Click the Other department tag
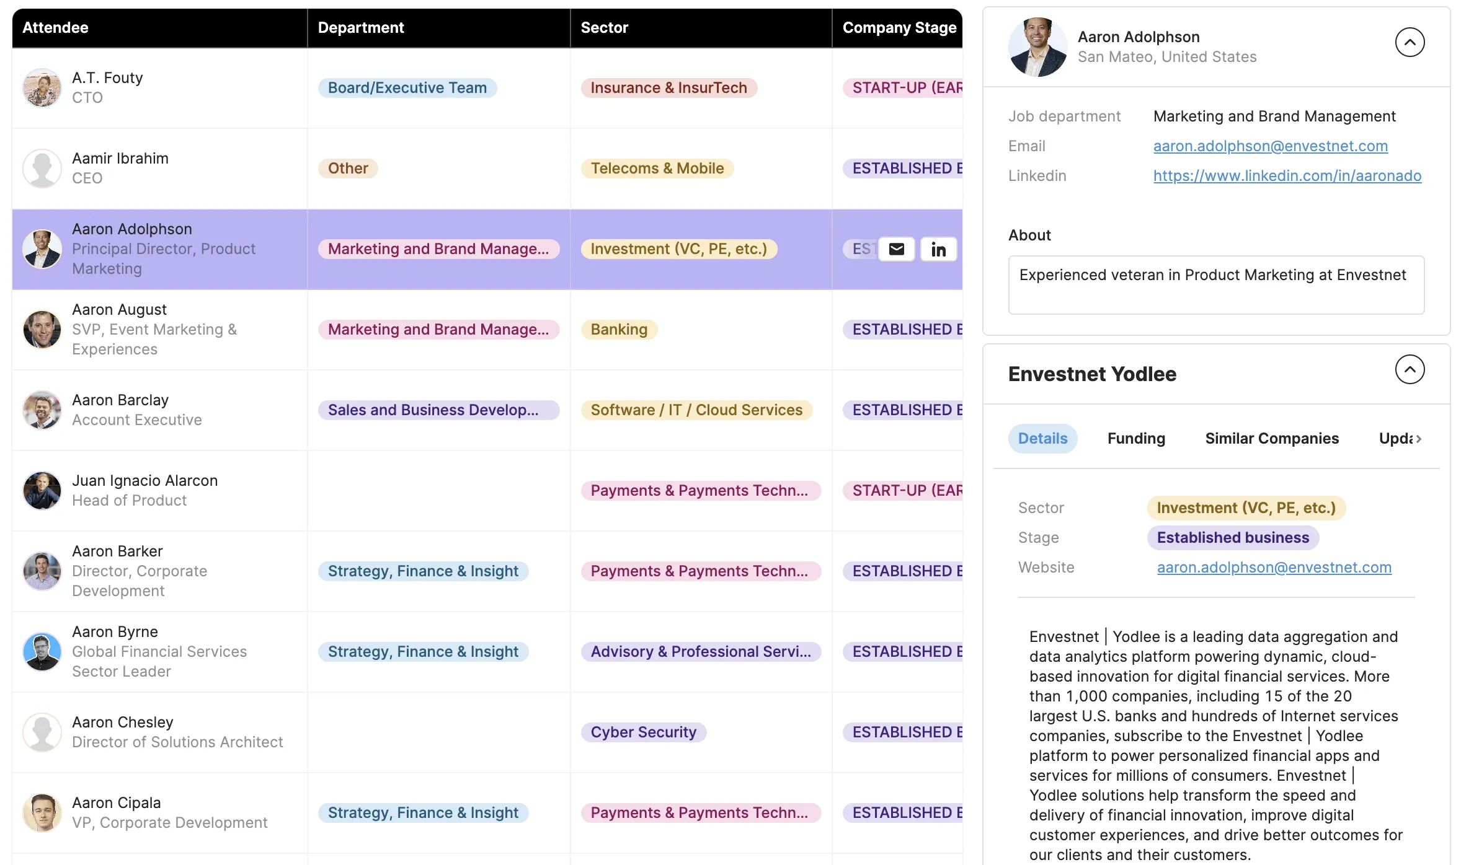1461x865 pixels. click(348, 169)
